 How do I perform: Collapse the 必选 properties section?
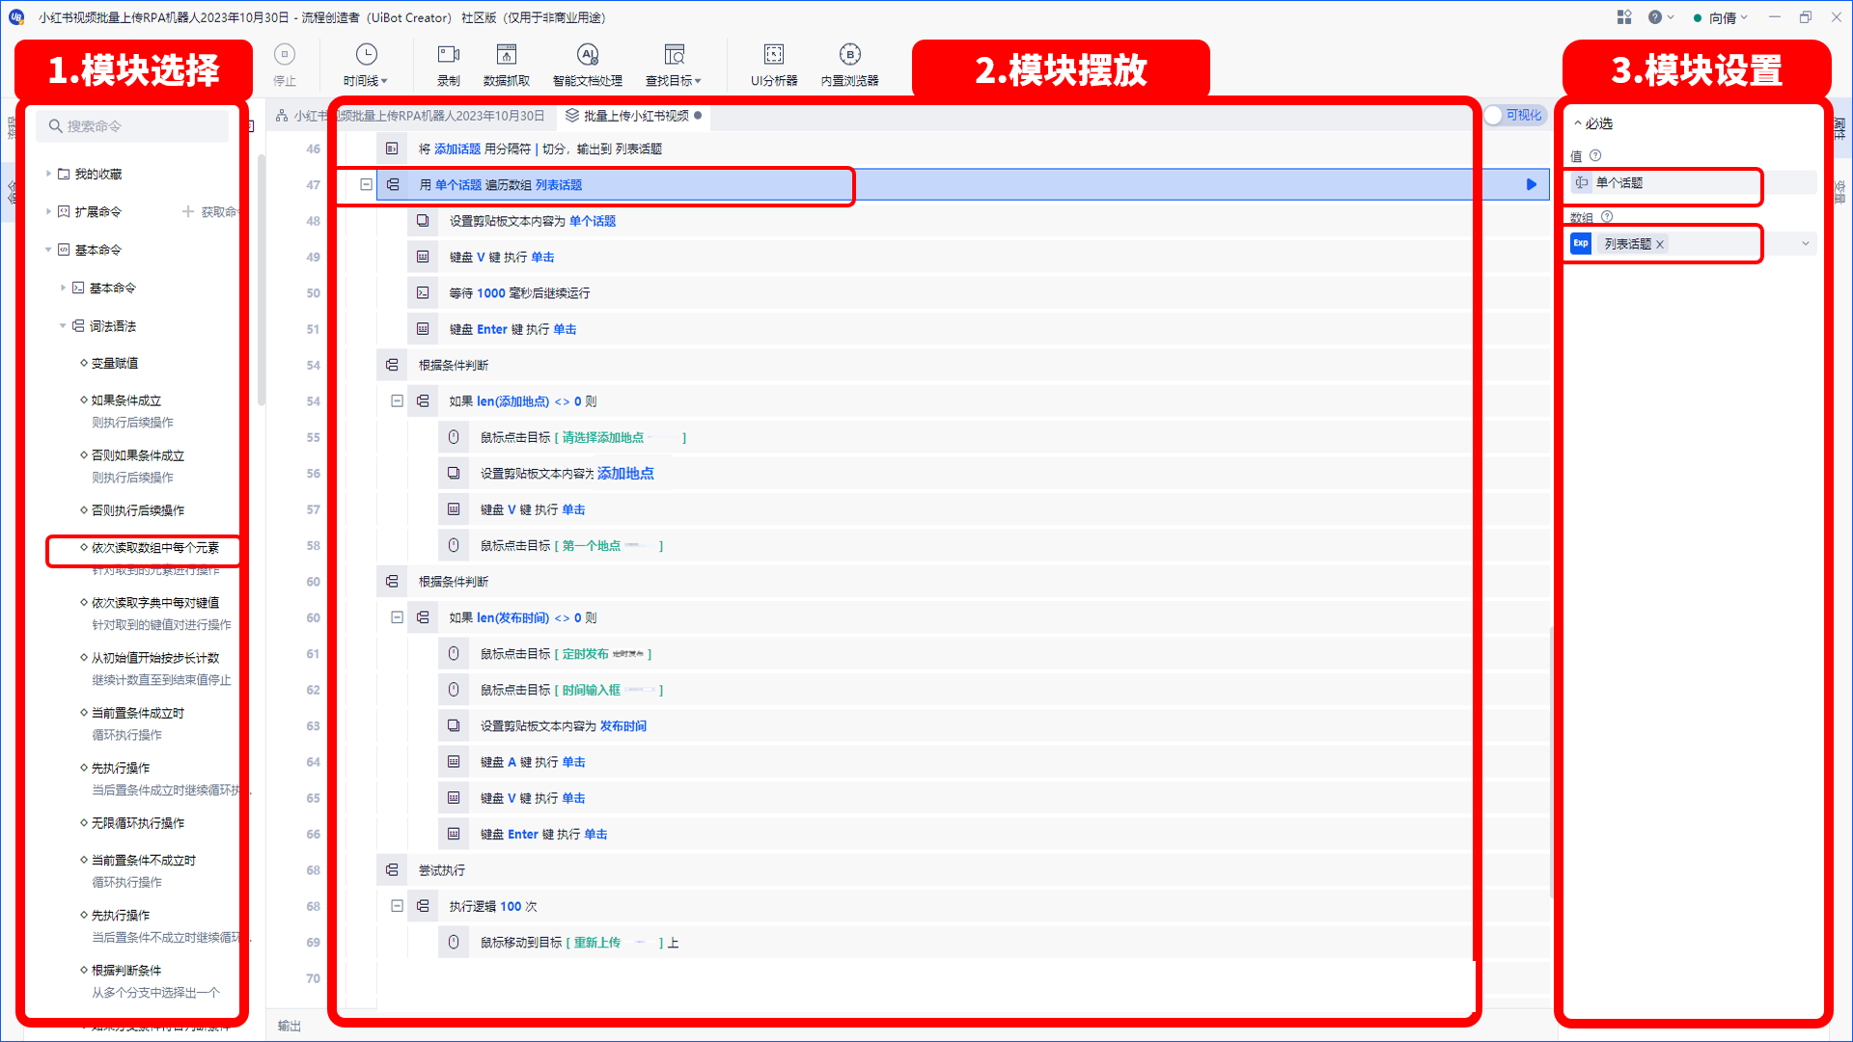1578,123
